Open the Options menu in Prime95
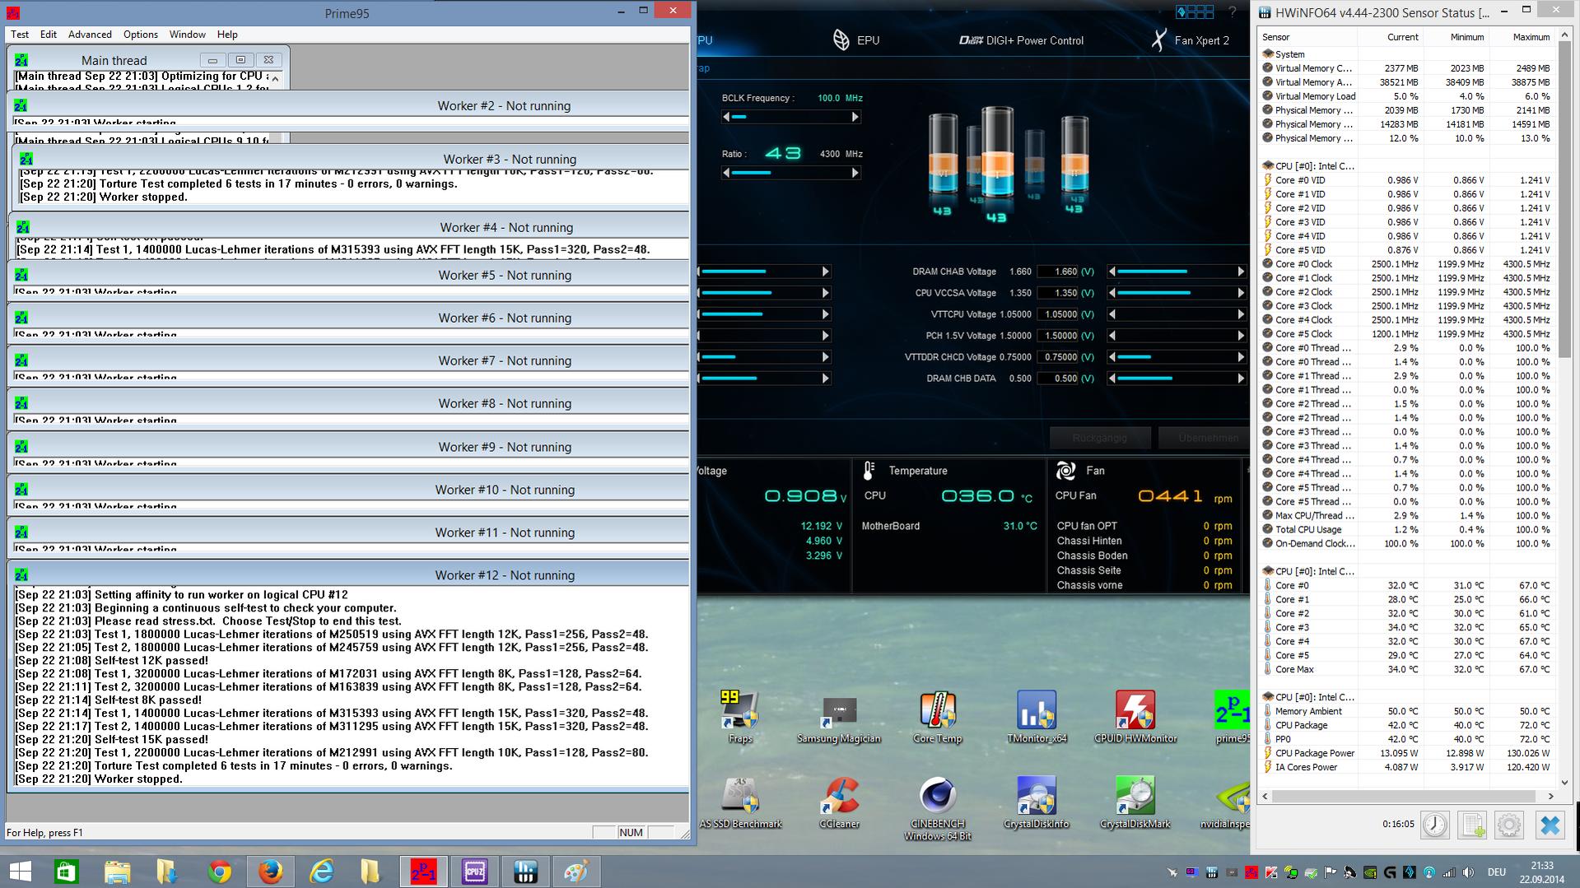1580x888 pixels. click(x=141, y=35)
